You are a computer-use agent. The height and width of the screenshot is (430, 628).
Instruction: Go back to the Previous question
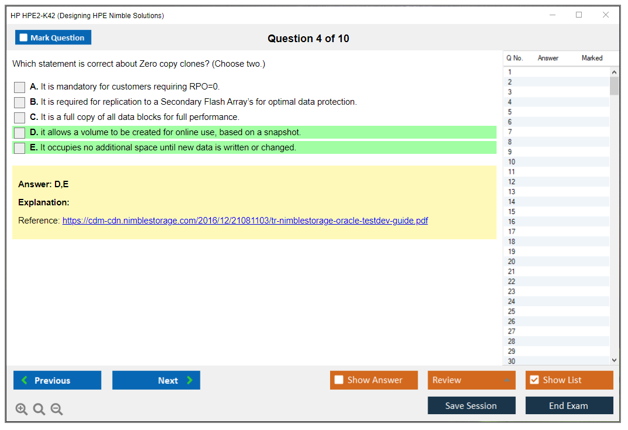click(x=57, y=380)
